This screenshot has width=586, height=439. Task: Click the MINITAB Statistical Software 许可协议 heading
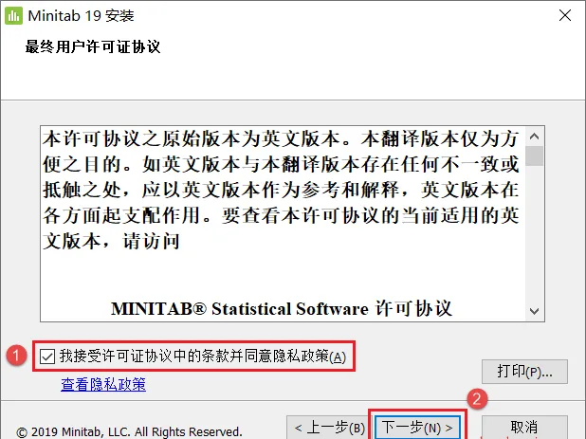click(282, 308)
